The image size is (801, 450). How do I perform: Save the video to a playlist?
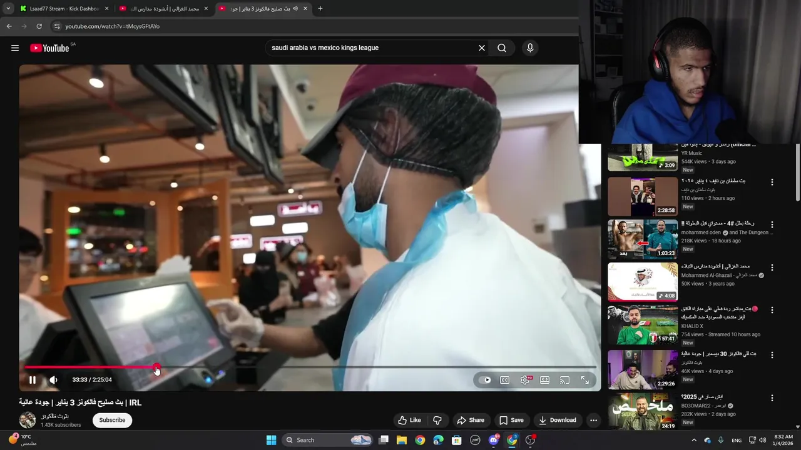pos(511,420)
